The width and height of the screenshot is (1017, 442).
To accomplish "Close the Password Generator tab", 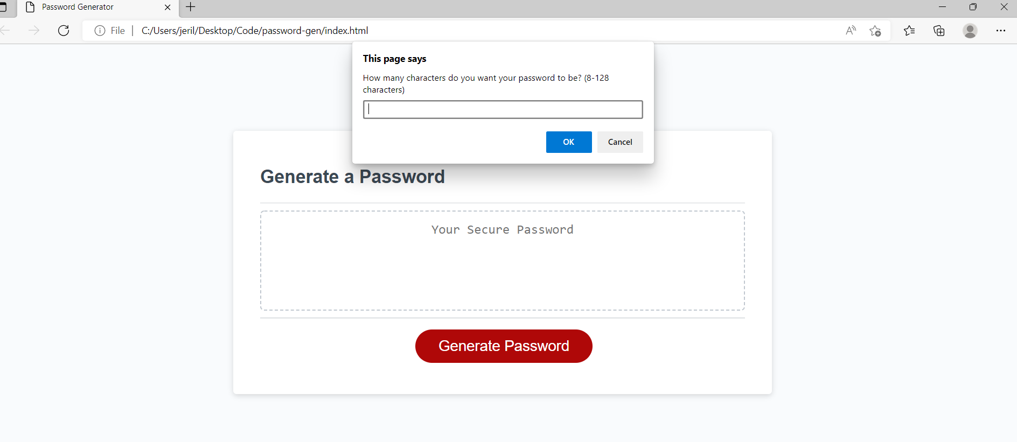I will (x=168, y=7).
